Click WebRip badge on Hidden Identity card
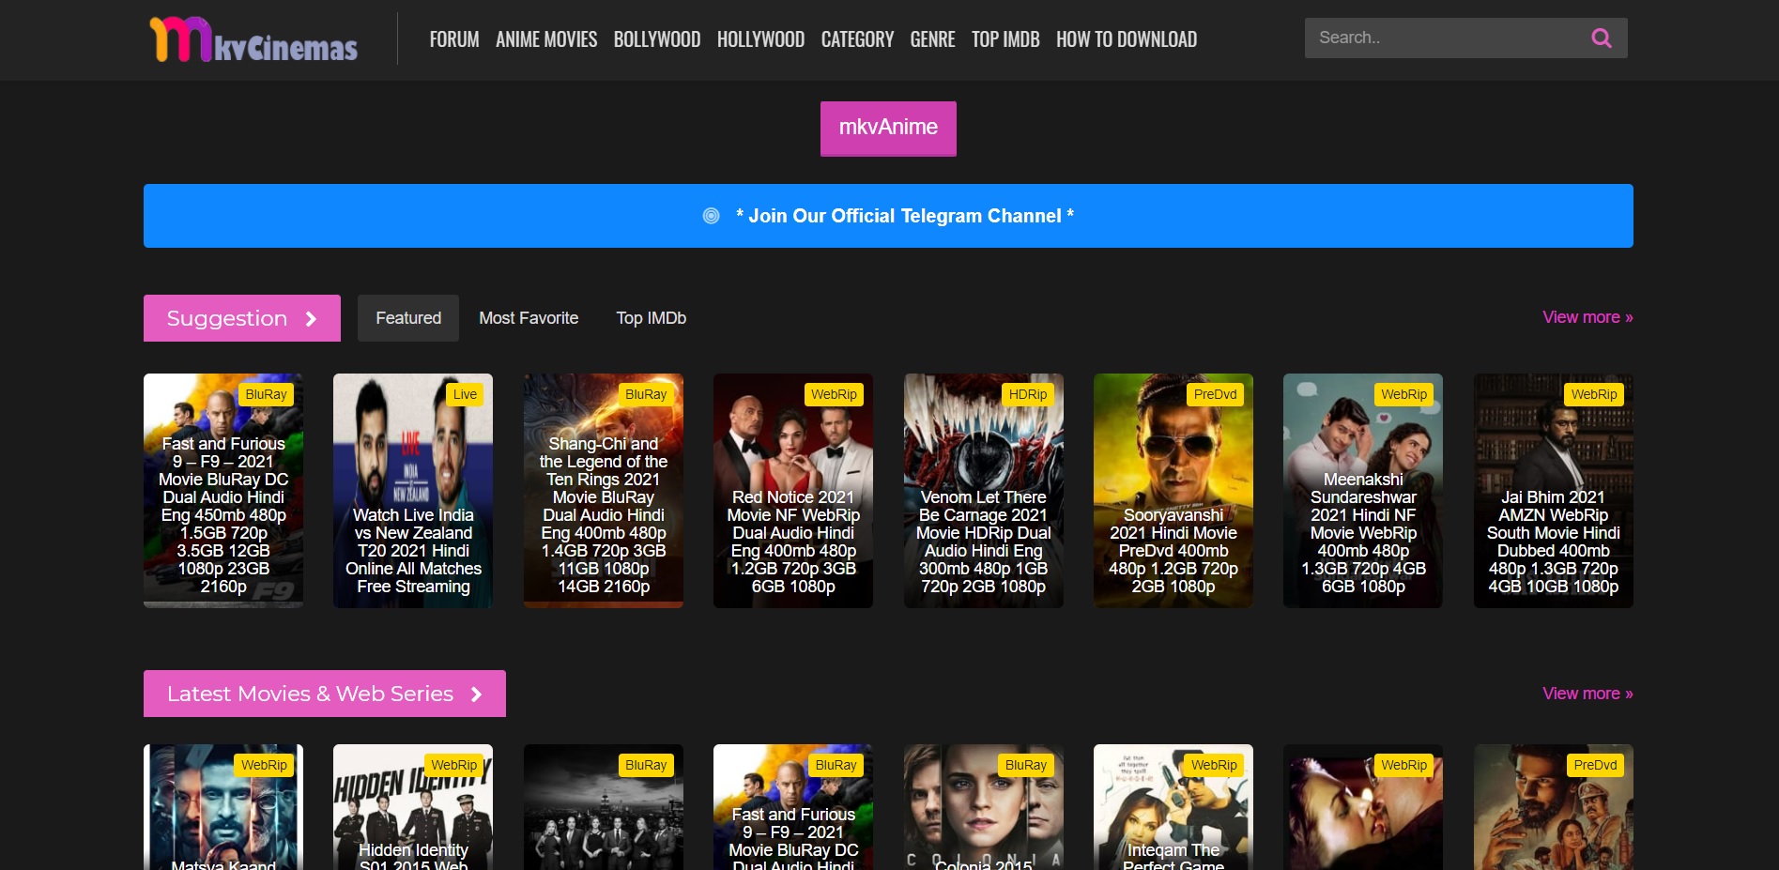Image resolution: width=1779 pixels, height=870 pixels. click(x=453, y=765)
